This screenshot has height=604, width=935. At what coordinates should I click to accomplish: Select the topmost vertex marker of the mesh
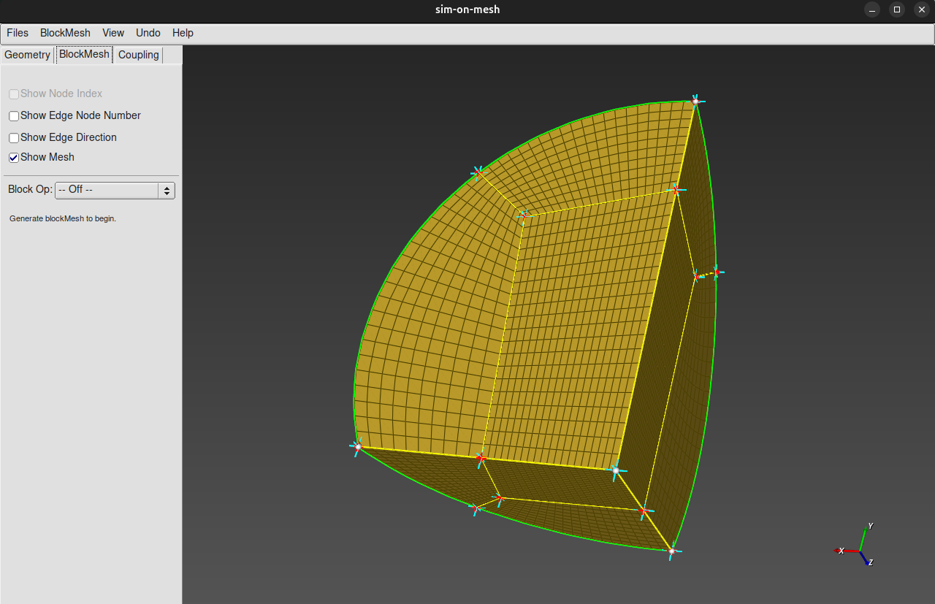click(x=695, y=101)
